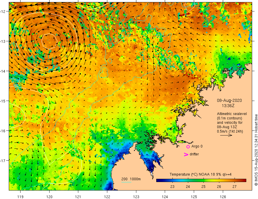Click the '27' color bar tick label
This screenshot has width=258, height=199.
[x=235, y=187]
